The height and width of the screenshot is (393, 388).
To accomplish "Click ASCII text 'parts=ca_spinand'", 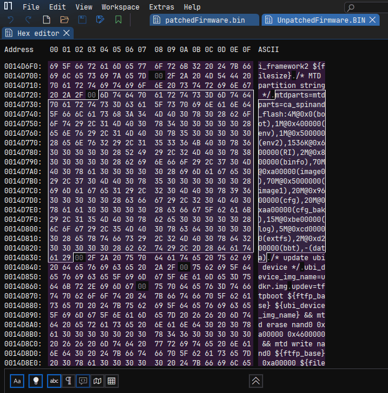I will tap(292, 105).
